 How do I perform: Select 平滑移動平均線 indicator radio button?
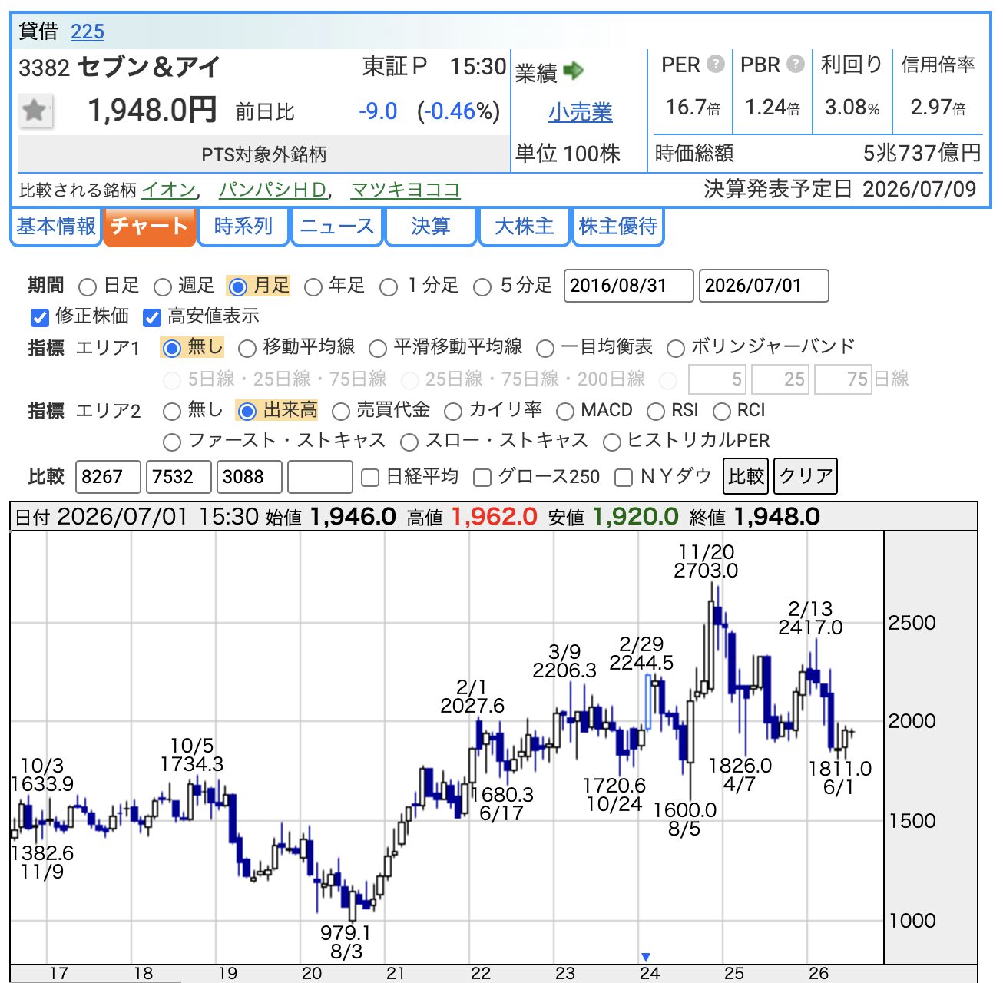378,349
